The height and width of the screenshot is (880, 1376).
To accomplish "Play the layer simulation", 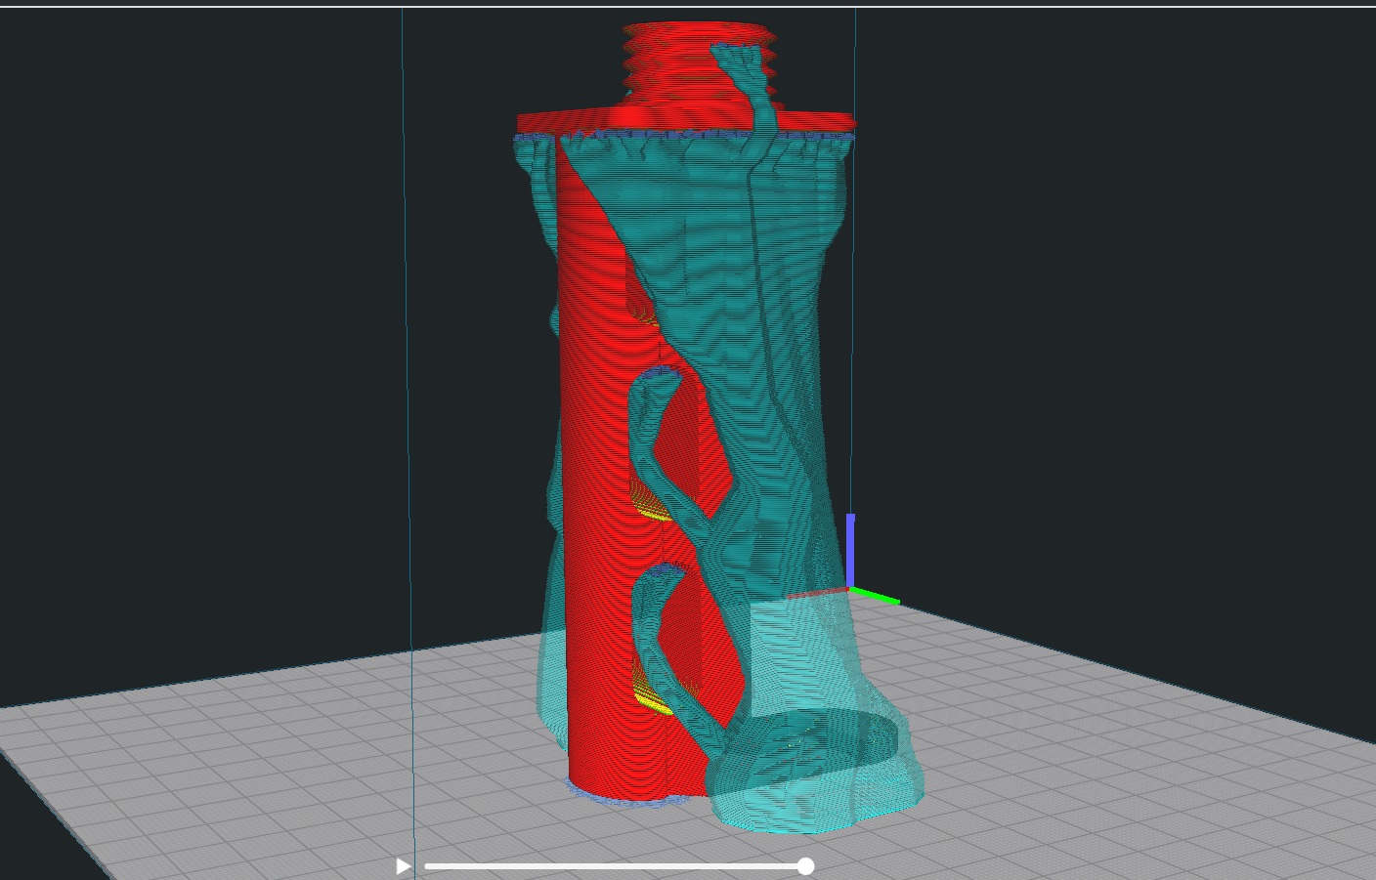I will click(x=403, y=866).
